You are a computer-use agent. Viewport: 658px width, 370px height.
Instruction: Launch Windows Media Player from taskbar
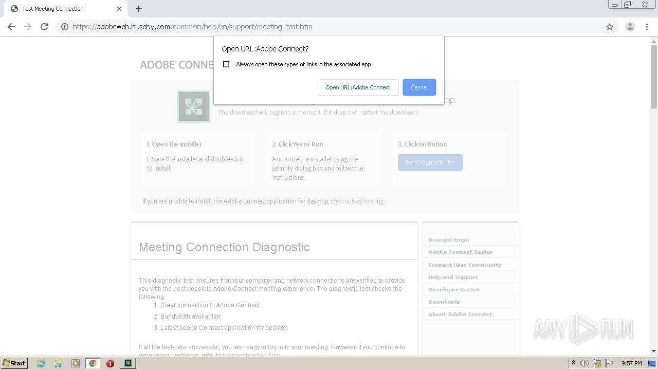click(x=76, y=363)
